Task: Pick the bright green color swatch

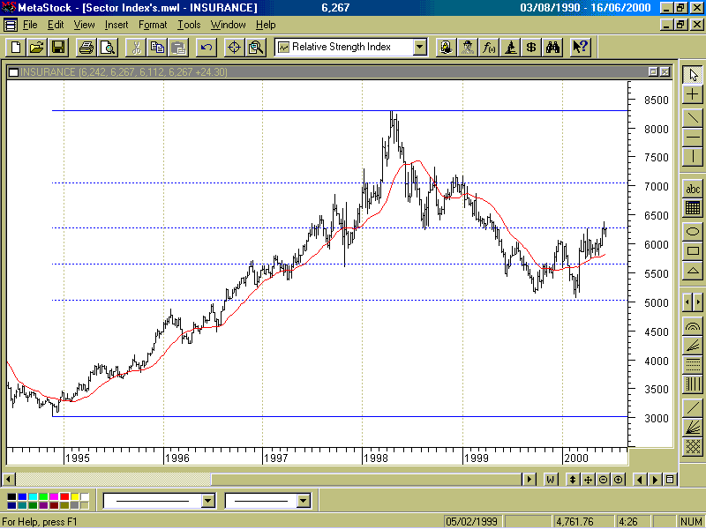Action: tap(43, 496)
